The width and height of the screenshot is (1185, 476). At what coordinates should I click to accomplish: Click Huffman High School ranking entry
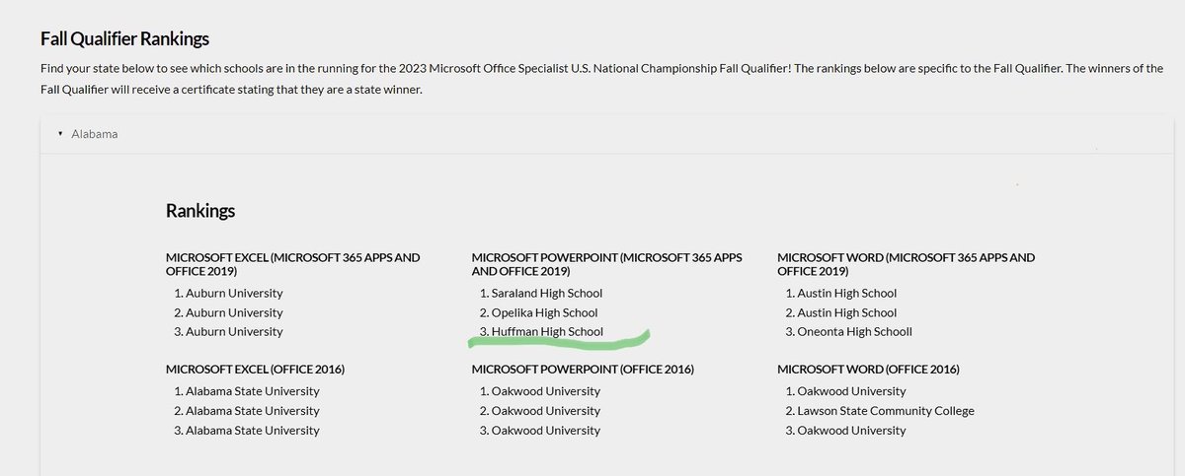coord(547,332)
